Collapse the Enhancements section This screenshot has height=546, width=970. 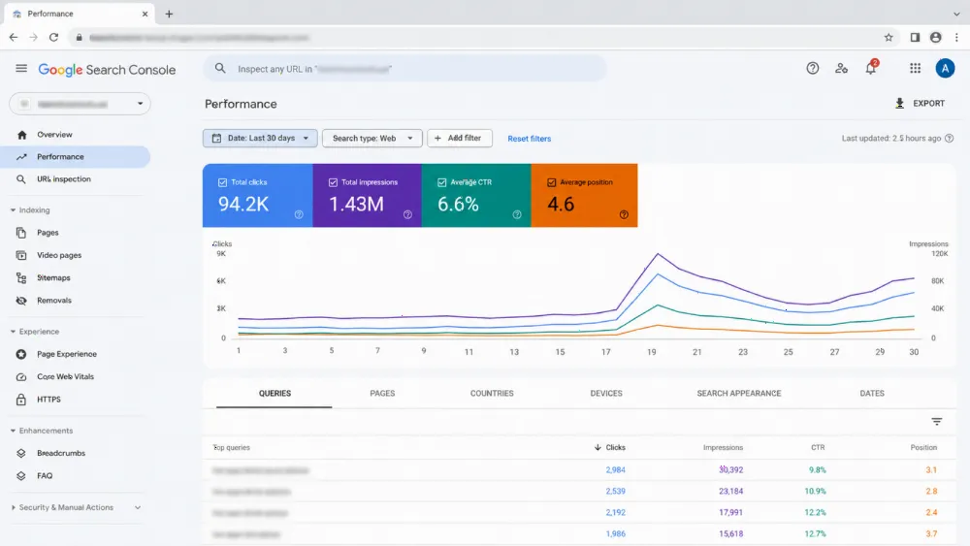coord(13,431)
